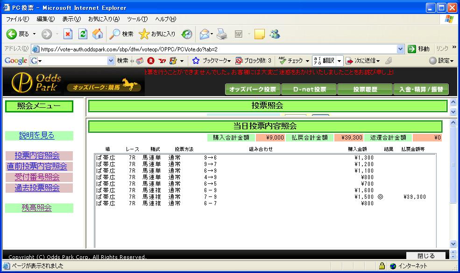Click the lower frame scrollbar down arrow

tap(453, 244)
